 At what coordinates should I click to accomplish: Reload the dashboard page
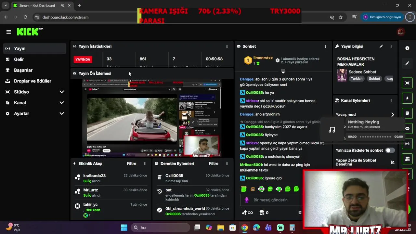pos(25,17)
